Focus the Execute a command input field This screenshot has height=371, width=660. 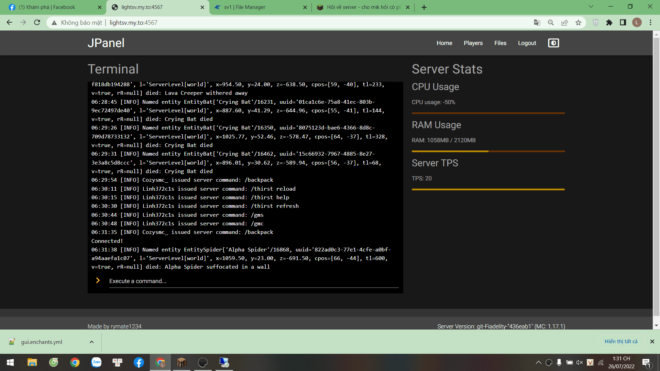pyautogui.click(x=254, y=281)
